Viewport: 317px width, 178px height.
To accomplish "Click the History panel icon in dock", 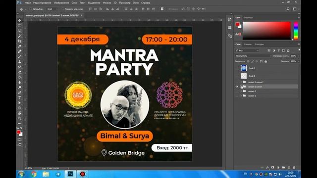I will (x=230, y=19).
